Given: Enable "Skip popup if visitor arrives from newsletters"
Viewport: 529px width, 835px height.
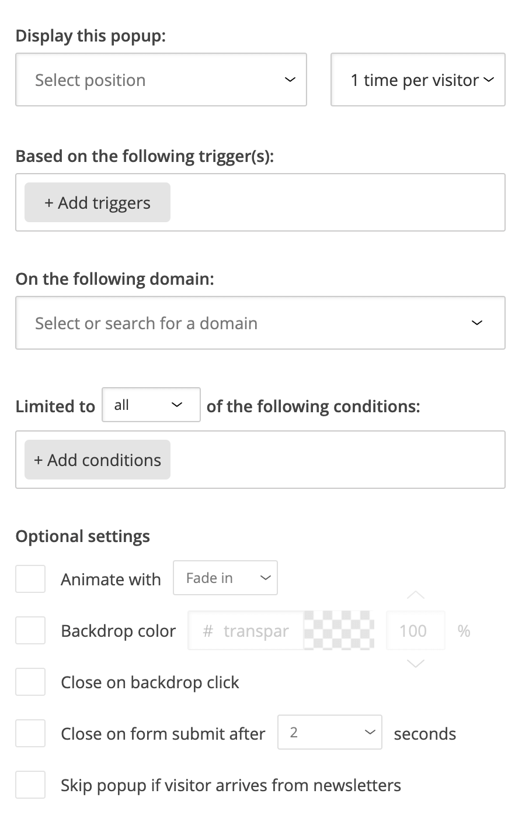Looking at the screenshot, I should pyautogui.click(x=30, y=785).
